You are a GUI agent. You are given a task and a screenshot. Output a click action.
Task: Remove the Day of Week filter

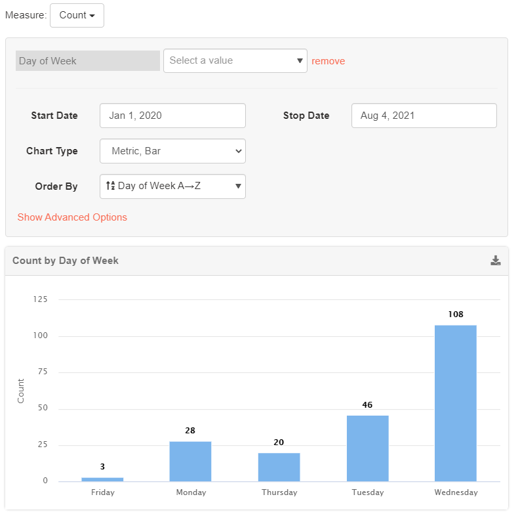tap(328, 61)
